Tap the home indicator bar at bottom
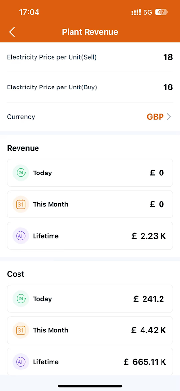This screenshot has height=391, width=180. click(90, 386)
